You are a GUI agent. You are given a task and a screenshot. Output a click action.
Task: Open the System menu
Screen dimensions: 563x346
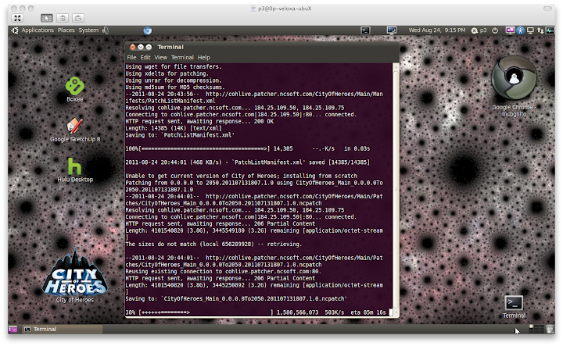[x=88, y=30]
